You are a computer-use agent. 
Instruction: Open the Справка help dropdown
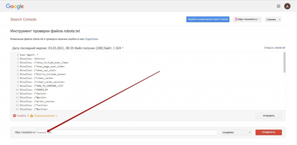273,19
